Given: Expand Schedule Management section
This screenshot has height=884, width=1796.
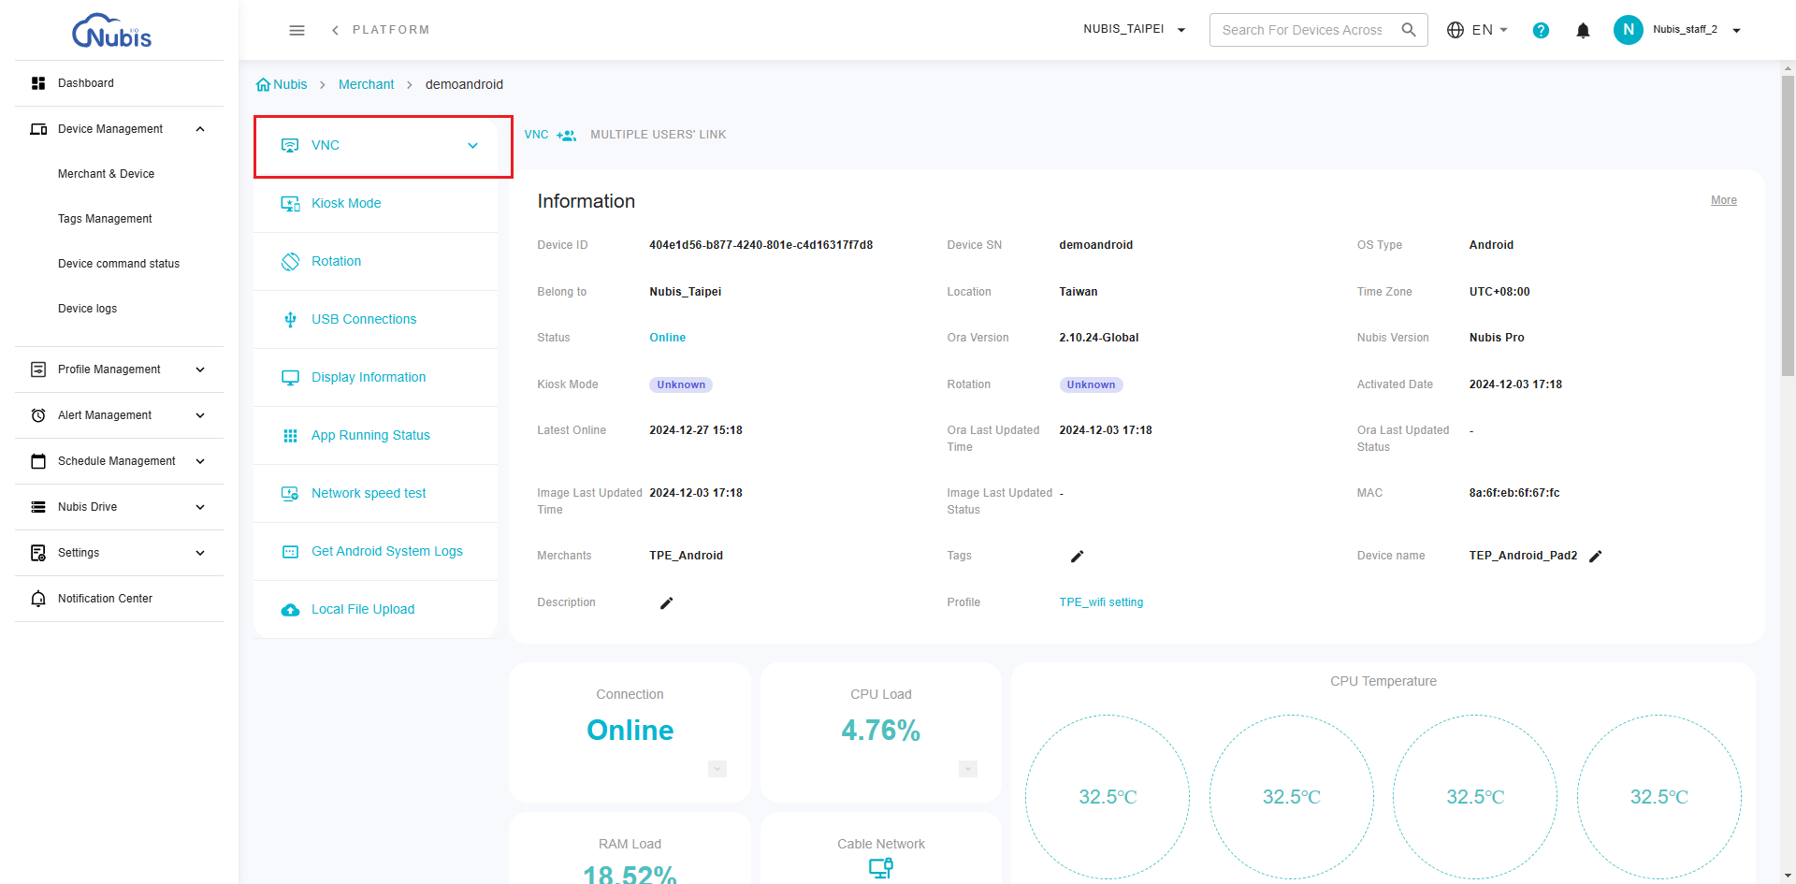Looking at the screenshot, I should point(200,461).
